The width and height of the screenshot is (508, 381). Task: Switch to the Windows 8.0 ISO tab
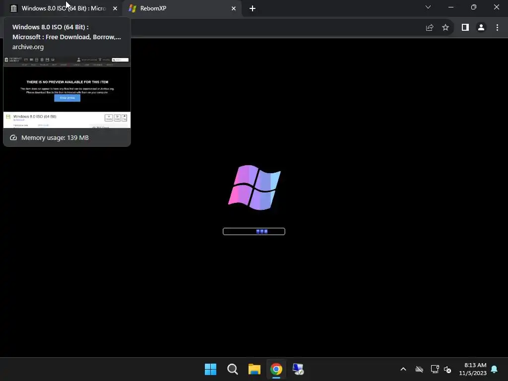point(63,8)
